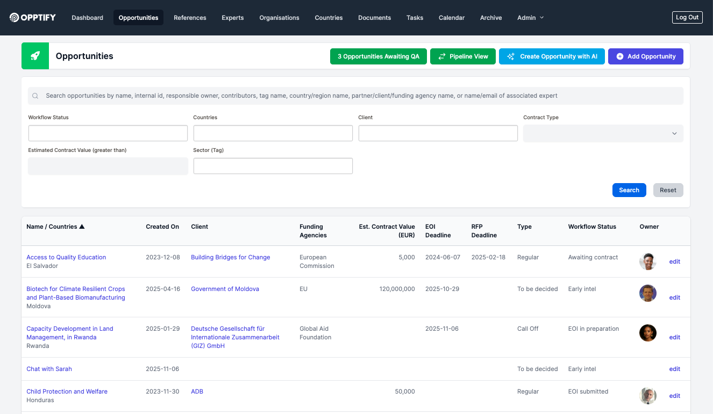Click Create Opportunity with AI button
The width and height of the screenshot is (713, 414).
tap(552, 56)
